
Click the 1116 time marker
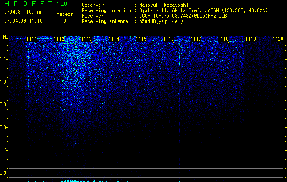click(168, 39)
